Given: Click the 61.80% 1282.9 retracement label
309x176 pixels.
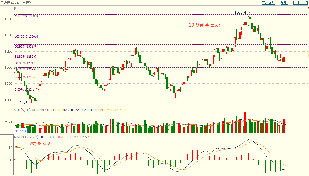Looking at the screenshot, I should point(25,57).
